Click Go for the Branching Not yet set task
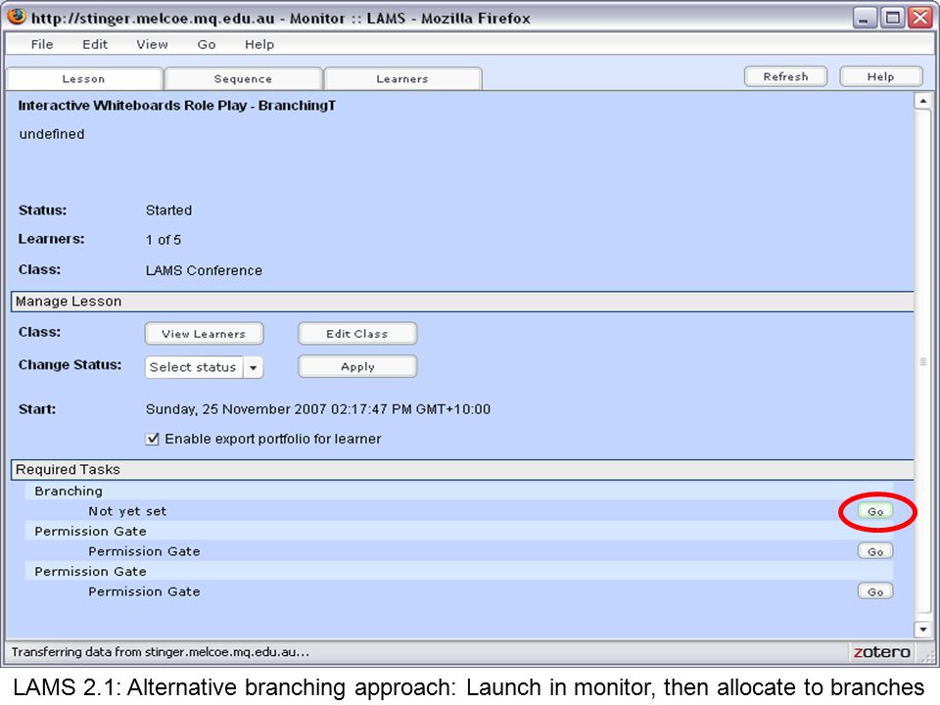940x705 pixels. (875, 511)
